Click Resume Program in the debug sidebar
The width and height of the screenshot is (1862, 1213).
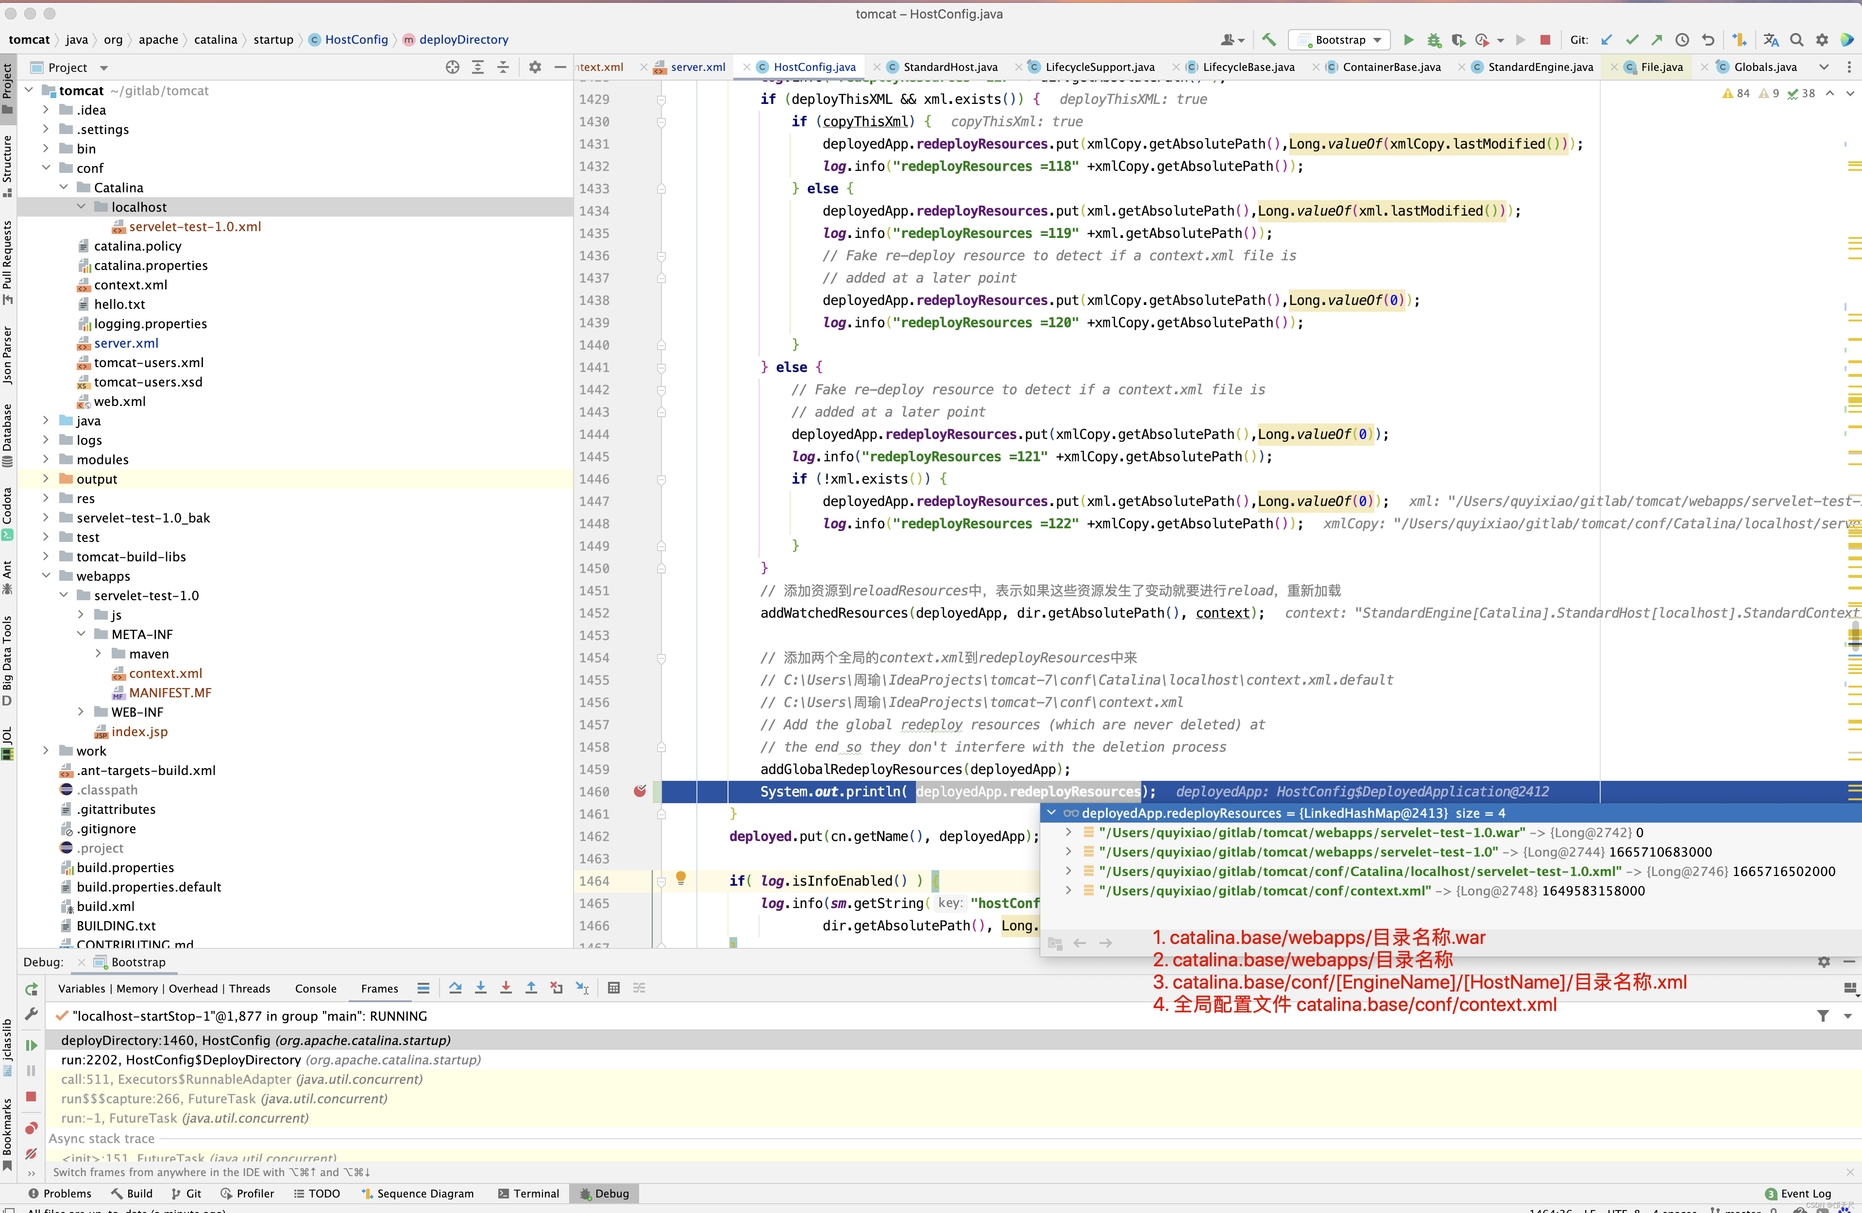[x=31, y=1045]
